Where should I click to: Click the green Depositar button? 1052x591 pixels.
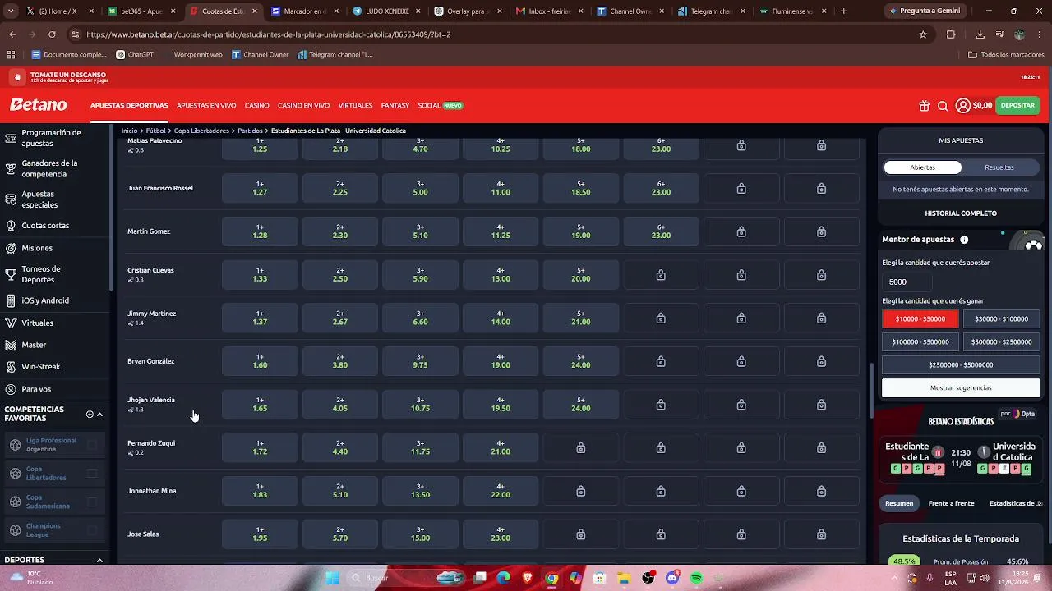(1017, 106)
